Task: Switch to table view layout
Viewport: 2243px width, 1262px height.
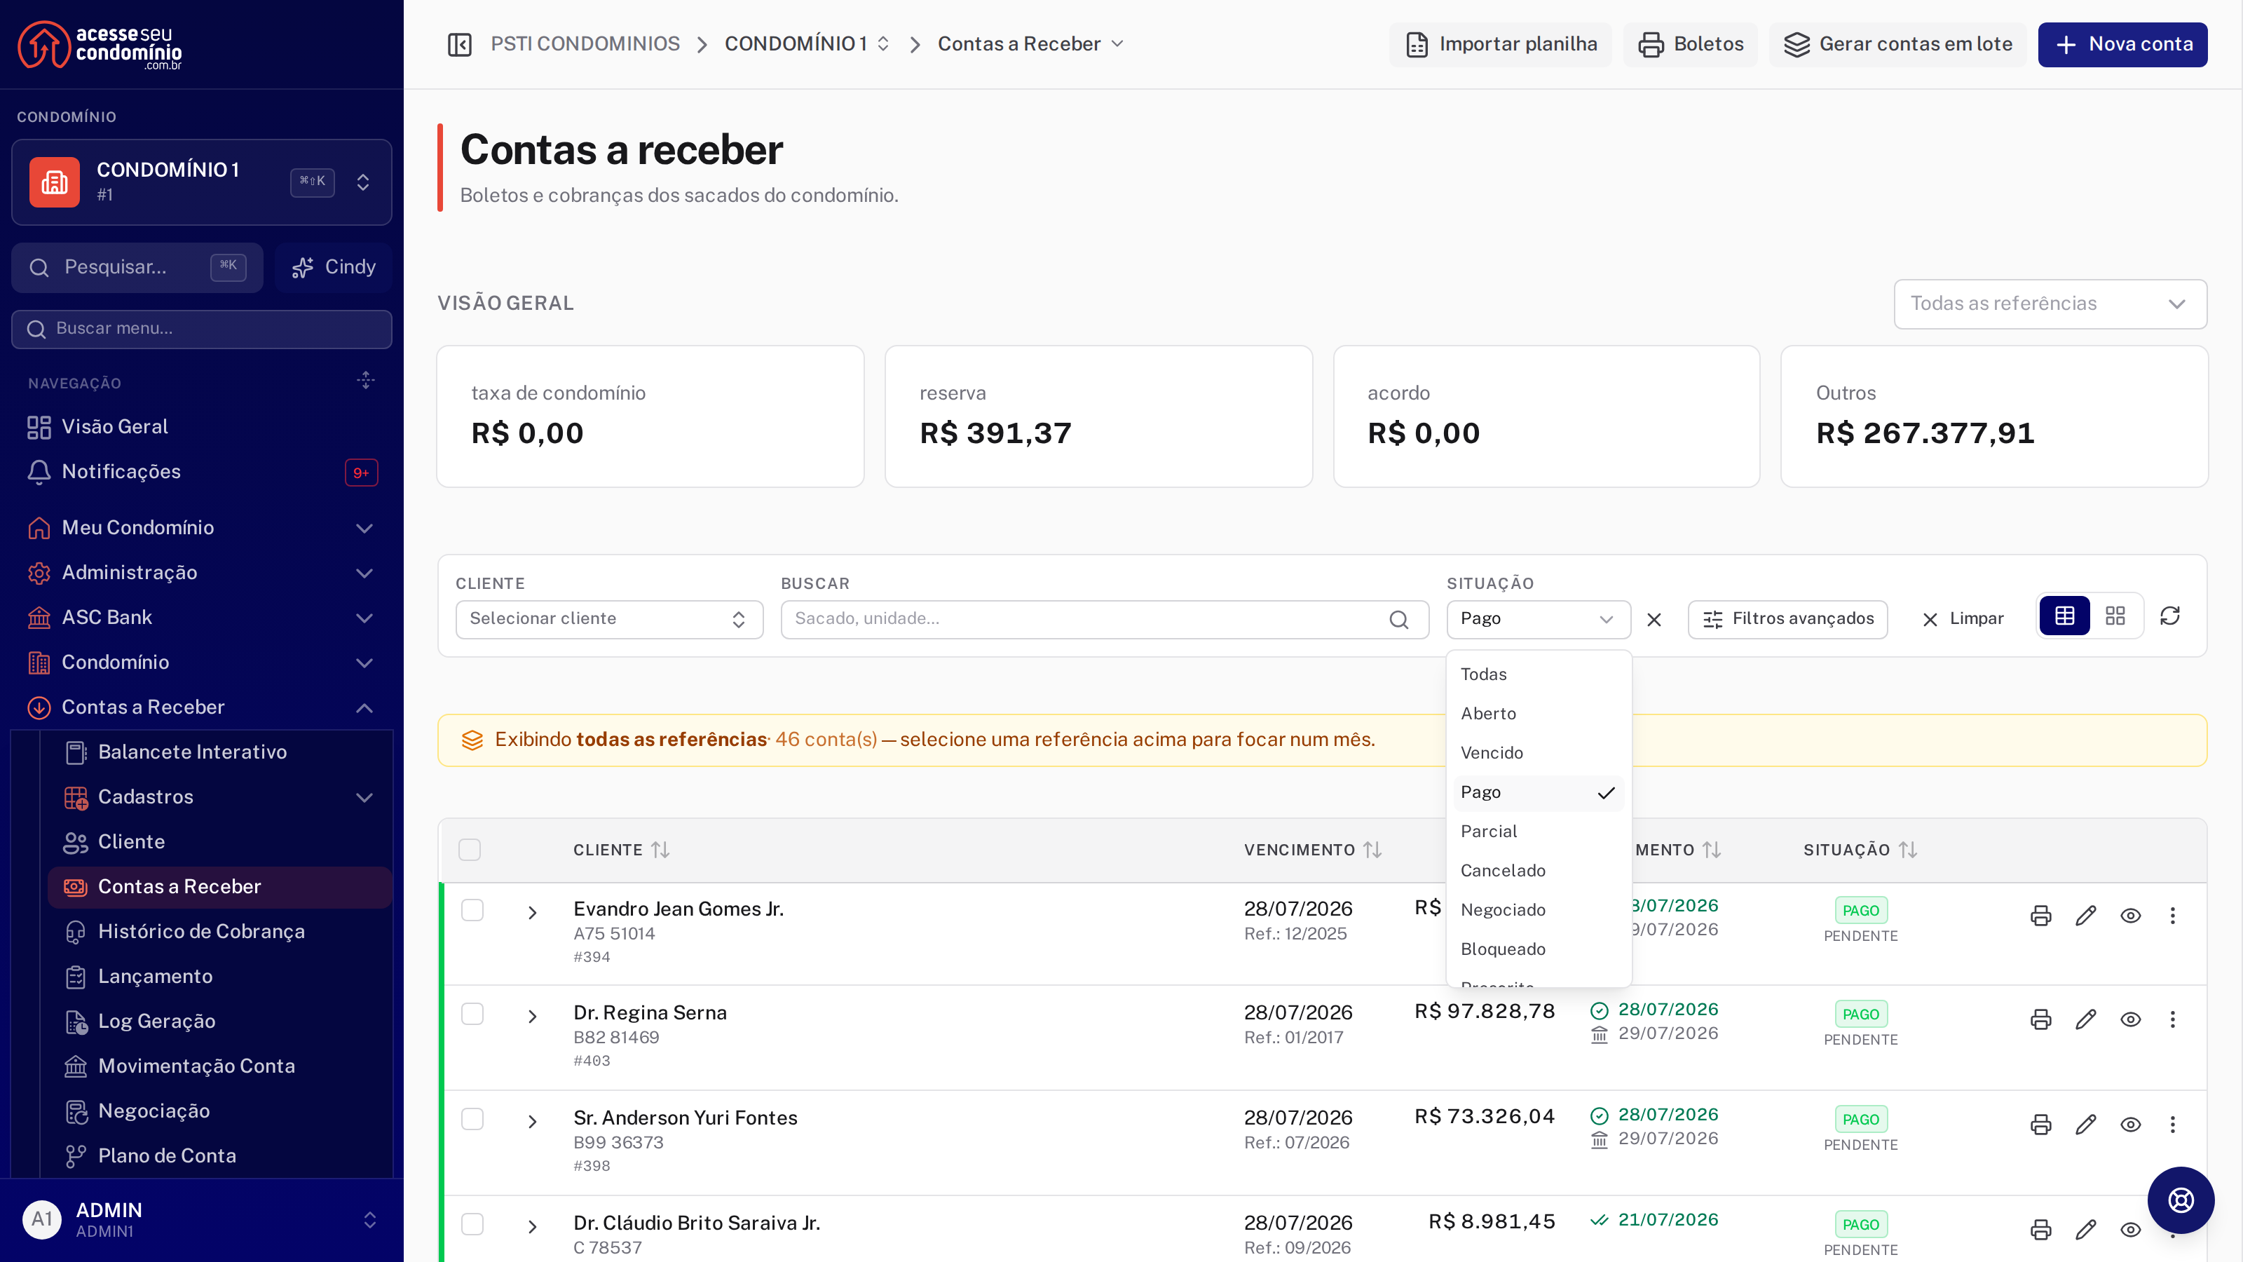Action: tap(2064, 617)
